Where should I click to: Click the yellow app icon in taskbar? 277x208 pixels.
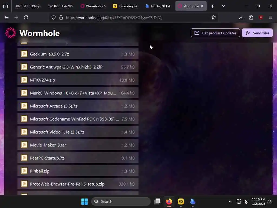coord(181,201)
